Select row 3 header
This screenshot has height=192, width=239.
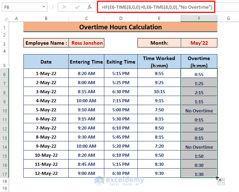coord(5,44)
